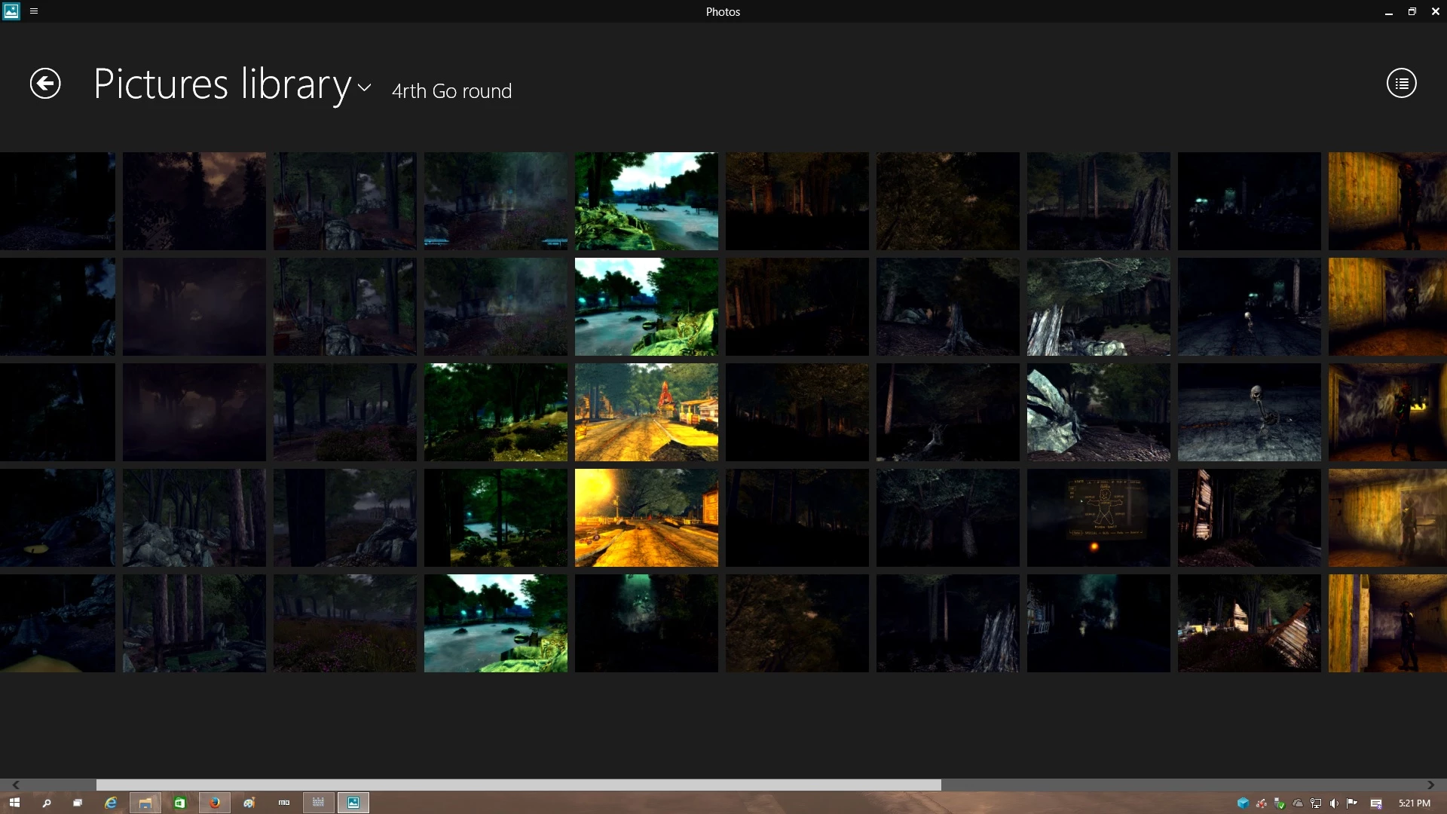Open the Windows Store taskbar icon
The width and height of the screenshot is (1447, 814).
tap(179, 803)
